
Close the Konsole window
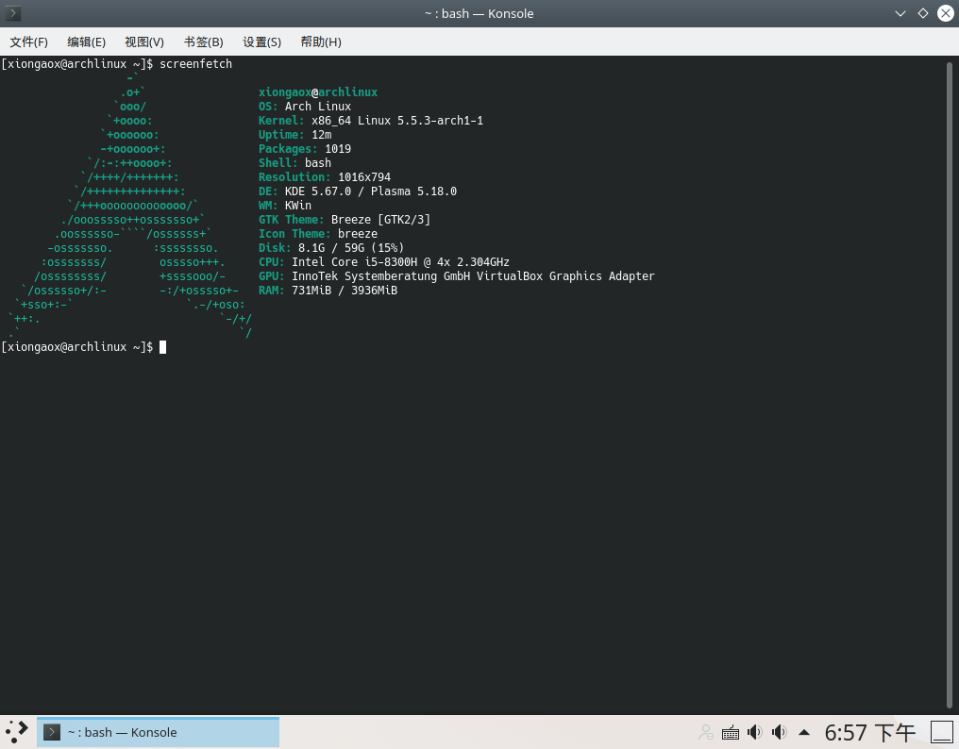946,13
